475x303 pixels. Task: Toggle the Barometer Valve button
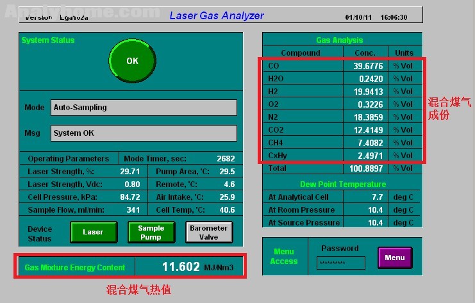(209, 232)
